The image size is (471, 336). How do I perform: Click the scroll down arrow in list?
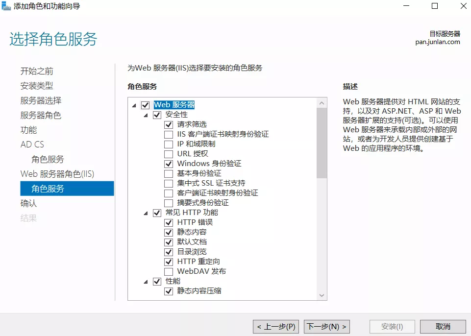tap(322, 295)
